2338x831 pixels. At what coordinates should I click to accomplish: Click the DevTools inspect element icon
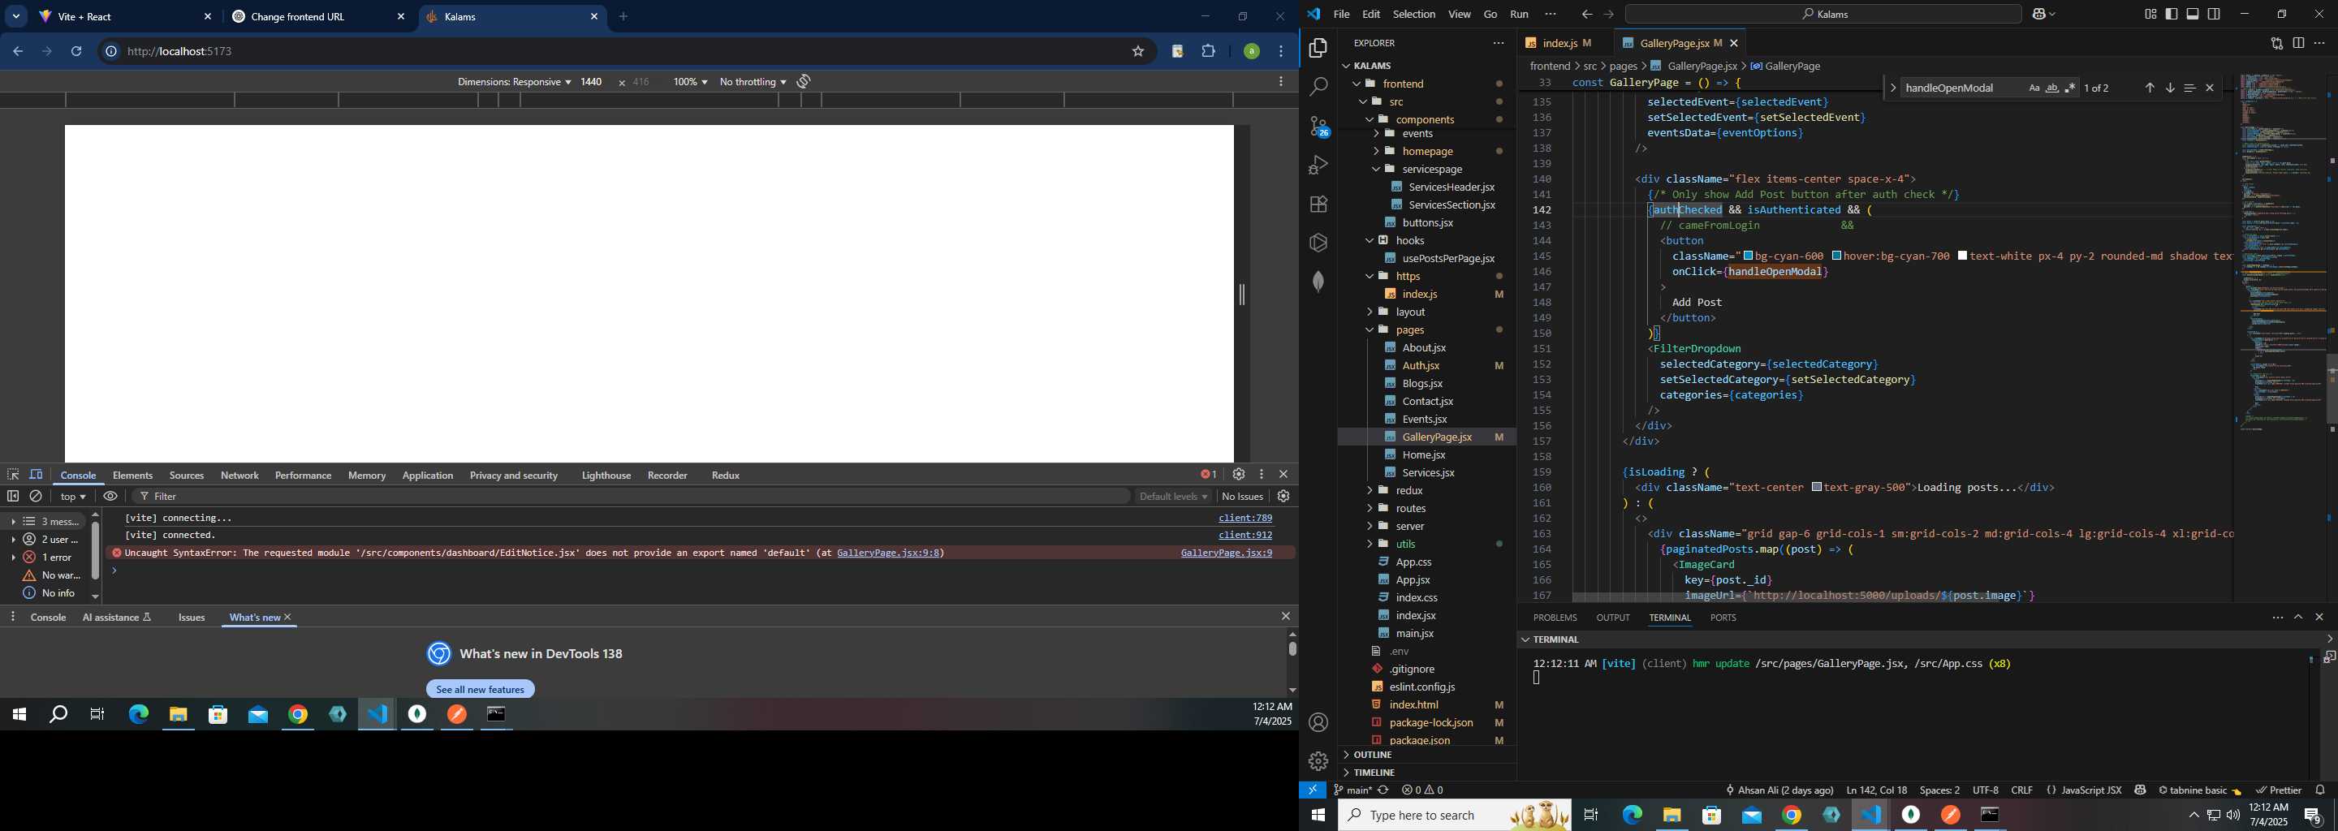click(14, 476)
